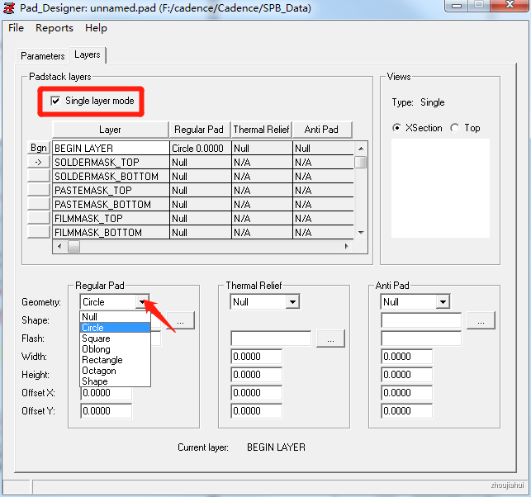Choose Oblong in the geometry list
531x497 pixels.
tap(115, 349)
